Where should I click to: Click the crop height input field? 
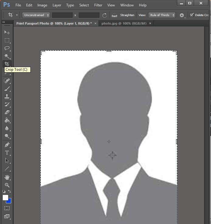click(89, 15)
